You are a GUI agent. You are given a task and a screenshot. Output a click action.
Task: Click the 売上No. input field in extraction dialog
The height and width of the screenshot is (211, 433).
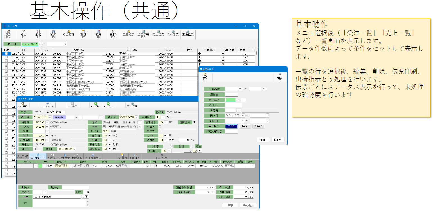point(232,105)
